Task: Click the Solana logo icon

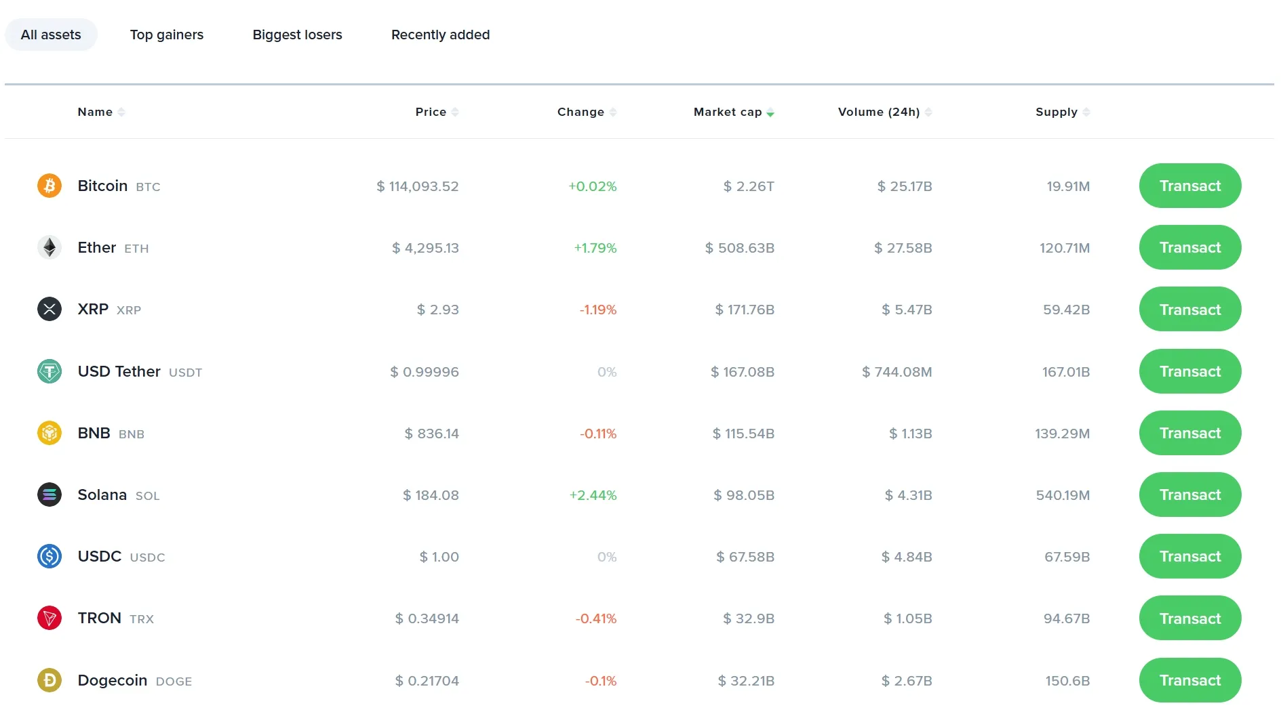Action: [50, 495]
